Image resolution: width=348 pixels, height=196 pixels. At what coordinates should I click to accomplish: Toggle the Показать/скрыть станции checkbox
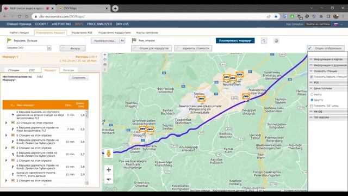[x=312, y=77]
